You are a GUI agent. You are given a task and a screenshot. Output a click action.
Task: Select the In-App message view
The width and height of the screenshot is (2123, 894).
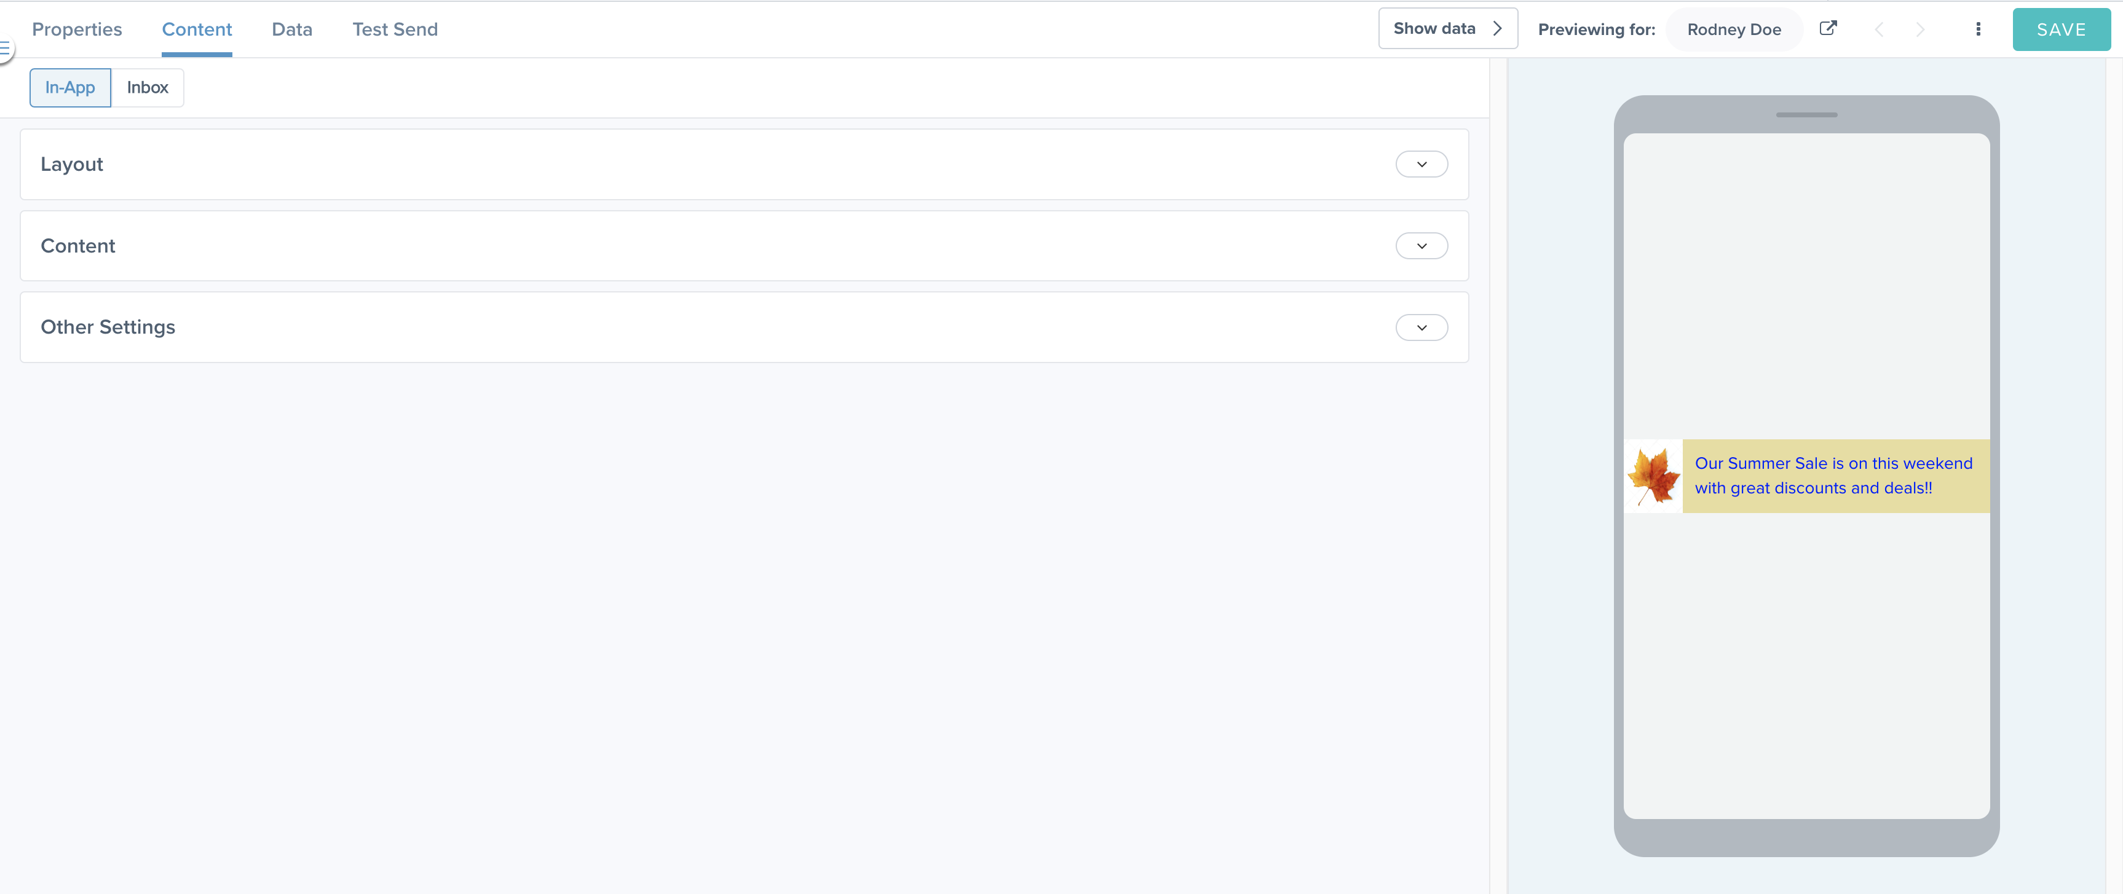point(69,87)
